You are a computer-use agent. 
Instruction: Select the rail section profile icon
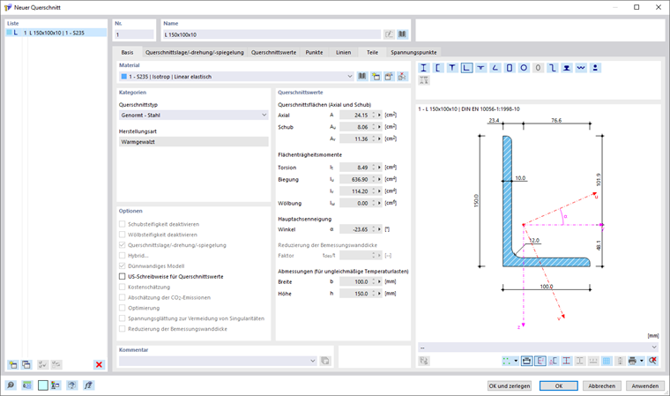567,68
